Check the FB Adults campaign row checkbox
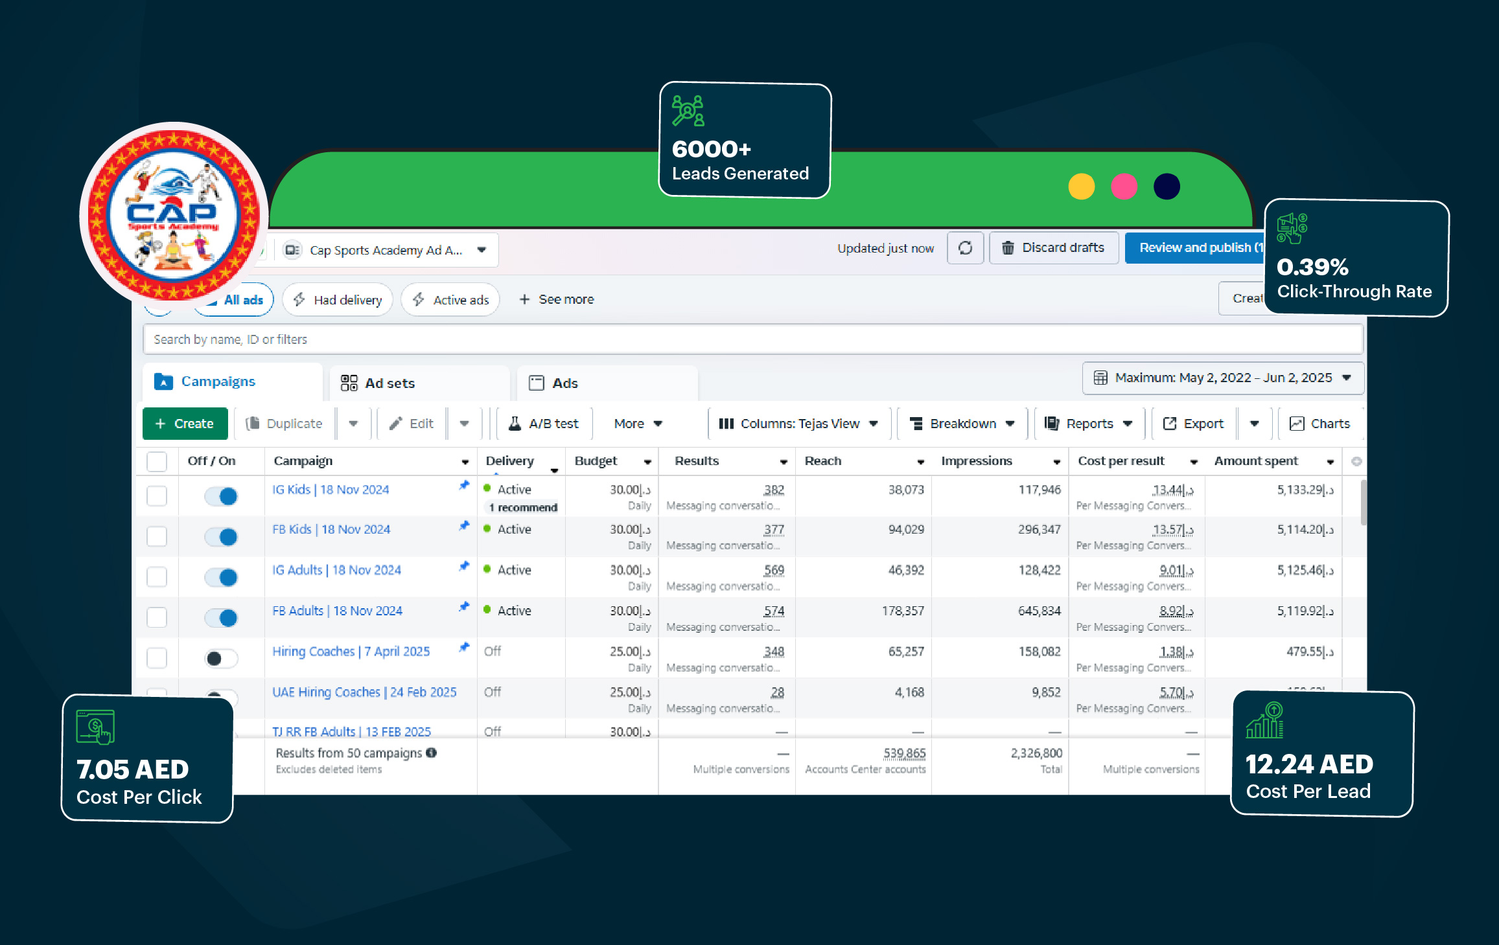 [157, 618]
